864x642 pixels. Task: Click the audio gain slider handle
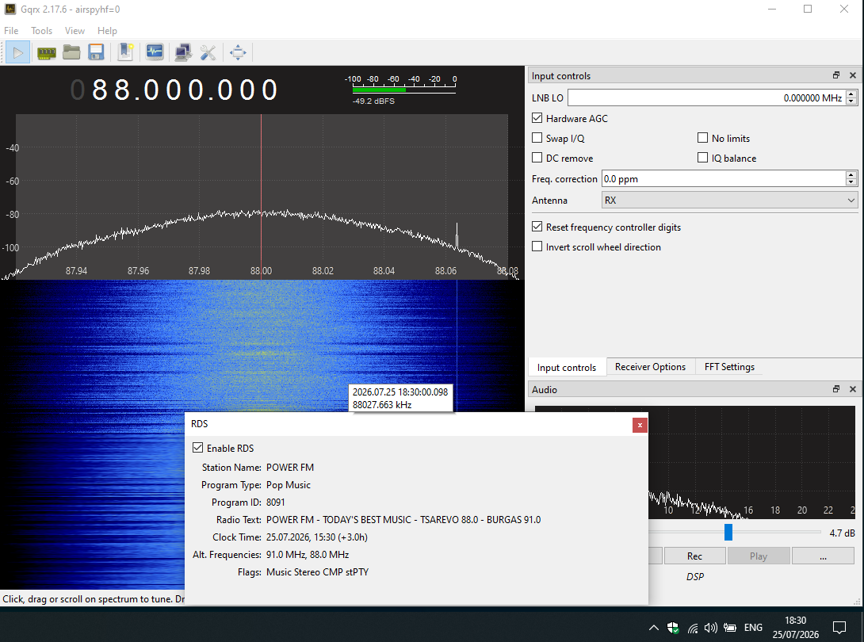click(x=728, y=532)
